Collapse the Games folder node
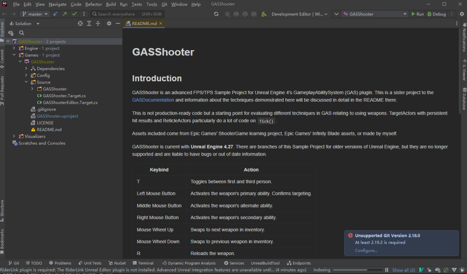Image resolution: width=467 pixels, height=274 pixels. pos(14,55)
